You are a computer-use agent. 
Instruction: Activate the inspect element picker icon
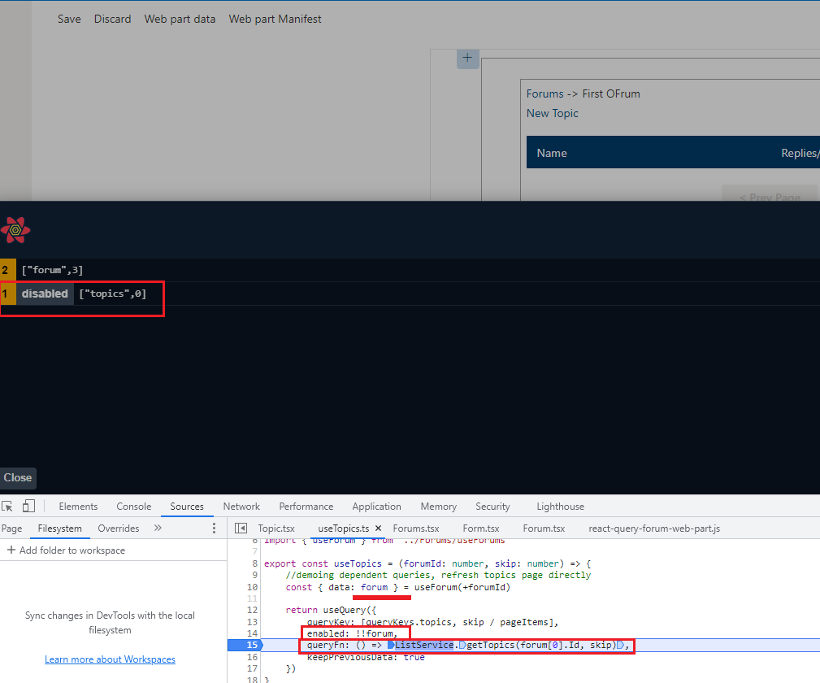pyautogui.click(x=8, y=507)
